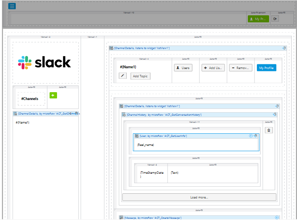The height and width of the screenshot is (220, 297).
Task: Click list view icon of left ChannelDetails list
Action: (x=15, y=113)
